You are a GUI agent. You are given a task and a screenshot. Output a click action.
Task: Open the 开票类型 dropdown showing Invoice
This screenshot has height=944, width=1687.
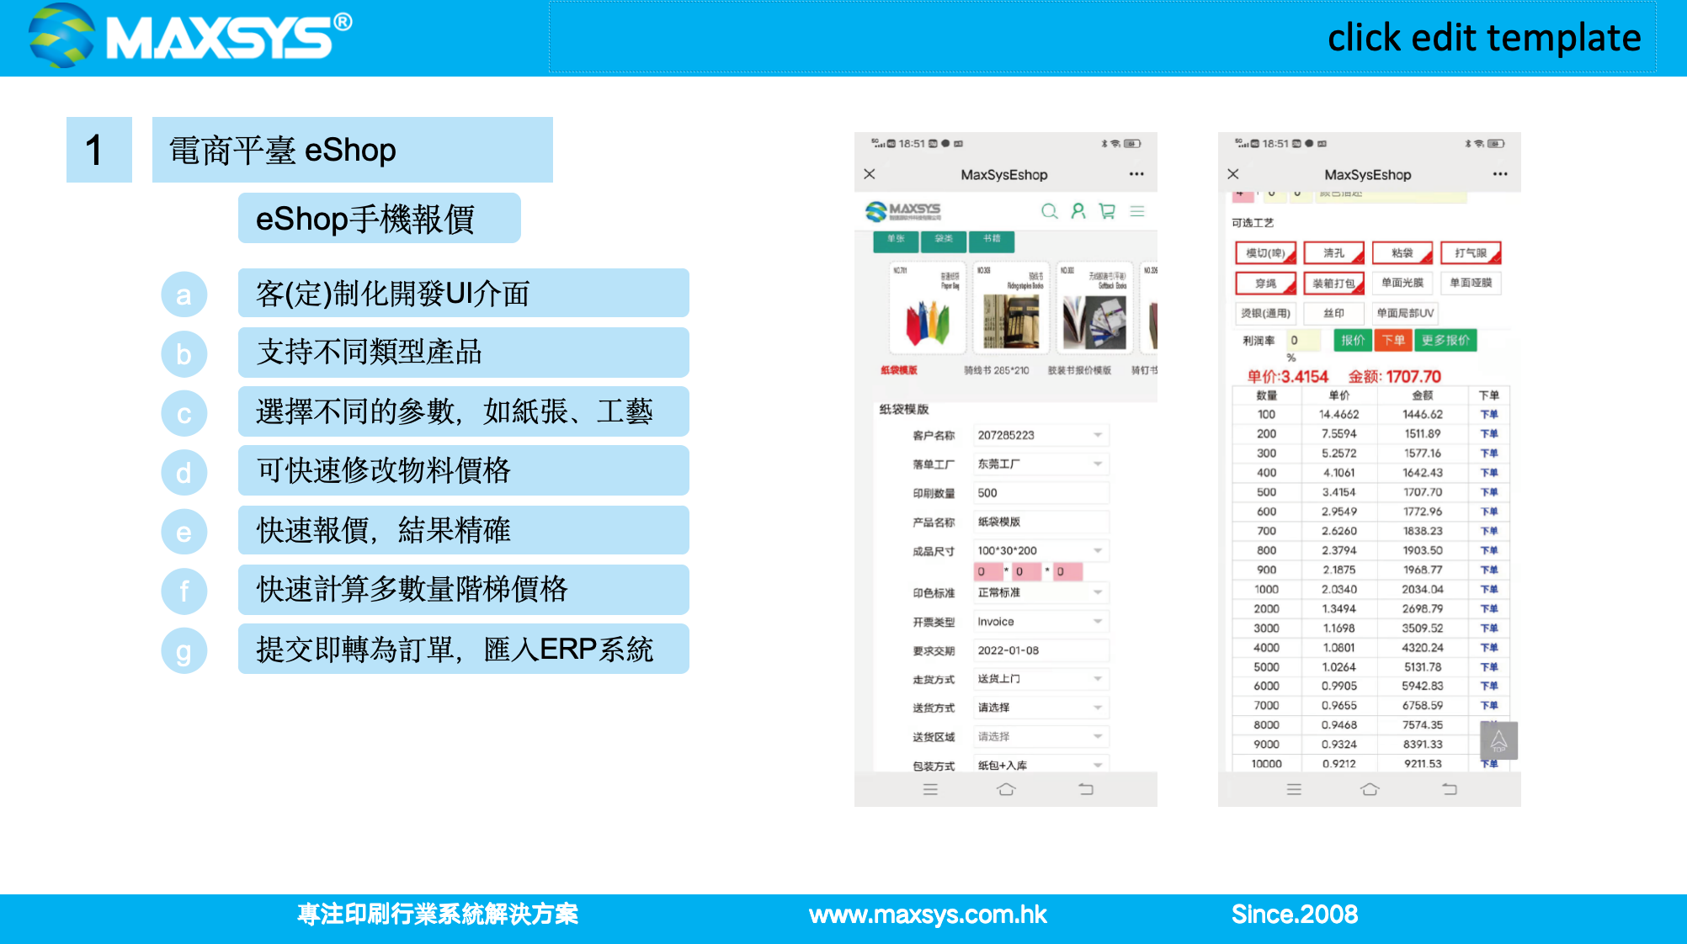point(1040,622)
